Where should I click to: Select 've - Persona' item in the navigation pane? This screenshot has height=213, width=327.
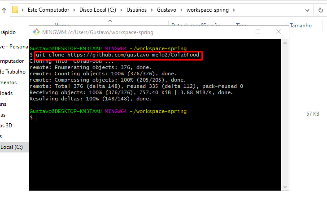[14, 47]
